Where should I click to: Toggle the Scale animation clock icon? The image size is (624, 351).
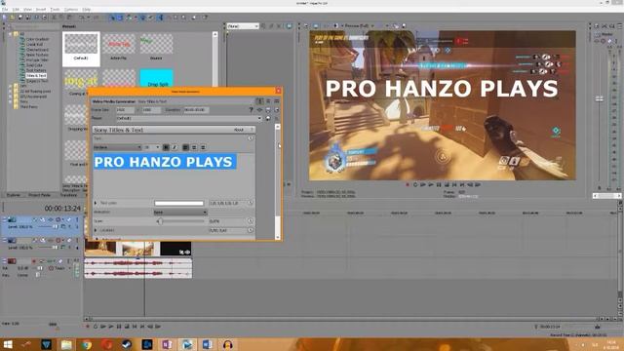tap(251, 221)
